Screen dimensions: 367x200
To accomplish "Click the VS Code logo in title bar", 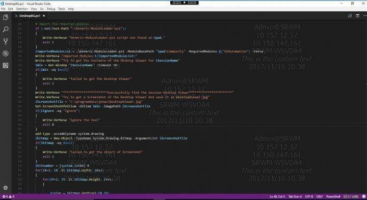I will click(2, 4).
